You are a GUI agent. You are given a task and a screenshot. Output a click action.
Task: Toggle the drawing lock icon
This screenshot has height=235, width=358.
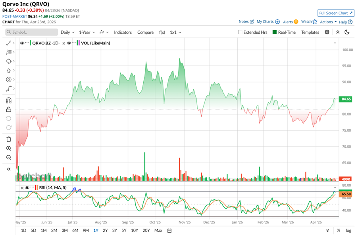coord(9,110)
